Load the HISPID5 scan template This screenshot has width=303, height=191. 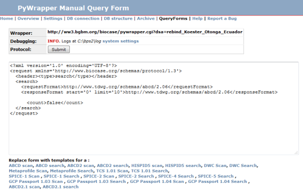point(146,166)
